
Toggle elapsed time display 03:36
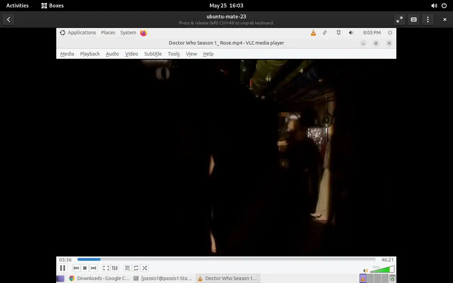point(65,260)
